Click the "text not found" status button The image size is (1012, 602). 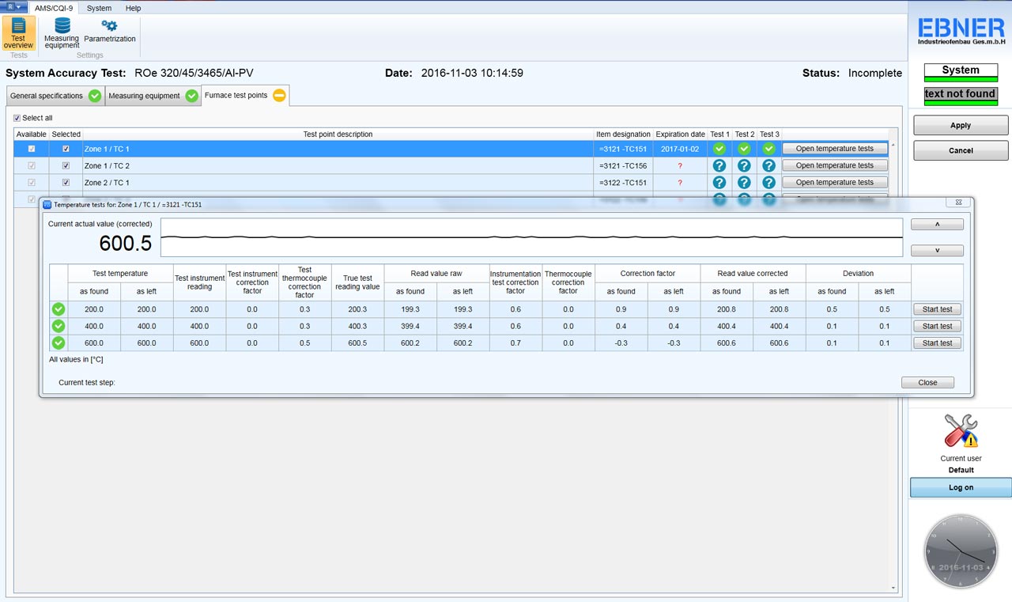961,95
